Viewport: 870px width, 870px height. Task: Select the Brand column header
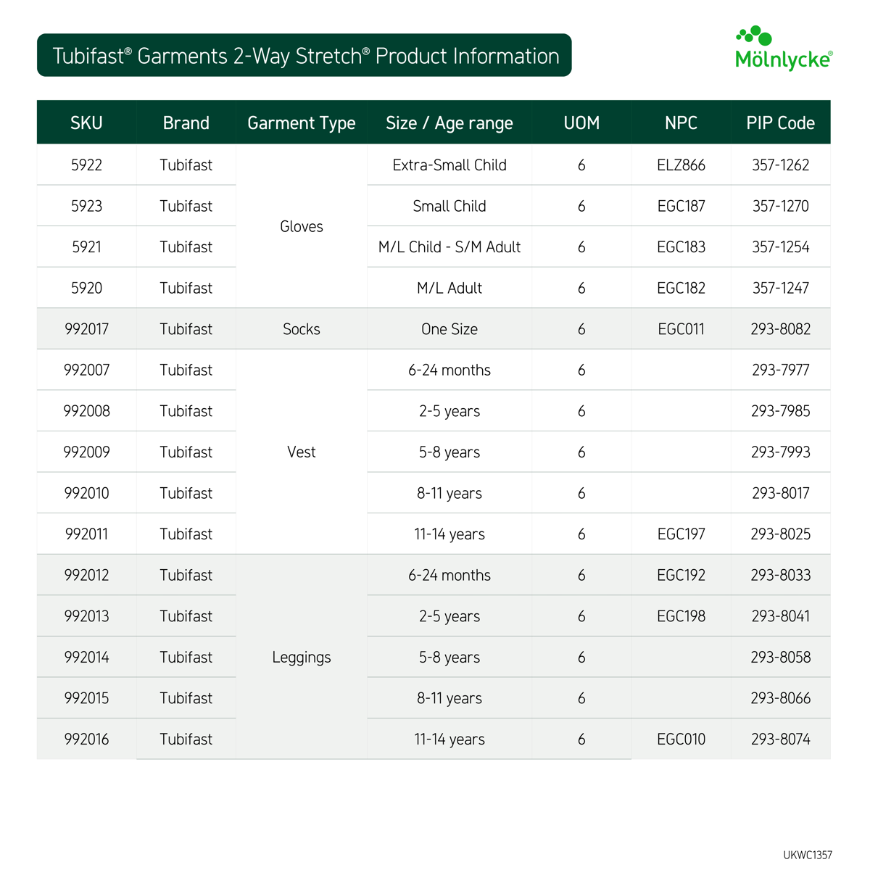[x=186, y=123]
